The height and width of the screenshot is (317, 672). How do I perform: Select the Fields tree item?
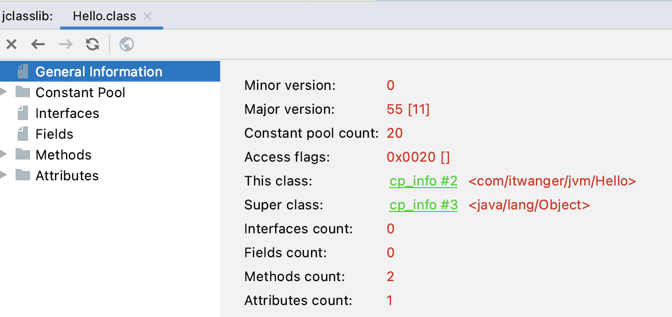point(54,134)
